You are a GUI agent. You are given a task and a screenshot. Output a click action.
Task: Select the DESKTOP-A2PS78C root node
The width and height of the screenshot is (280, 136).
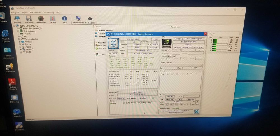pos(28,26)
